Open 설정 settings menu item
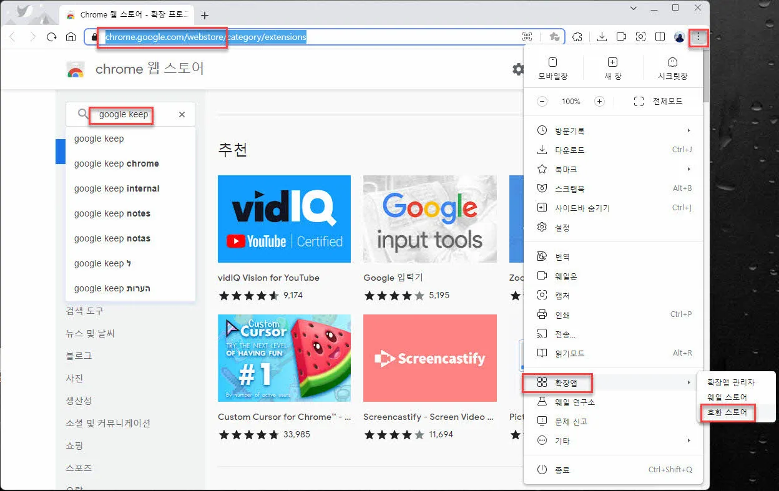 point(614,227)
